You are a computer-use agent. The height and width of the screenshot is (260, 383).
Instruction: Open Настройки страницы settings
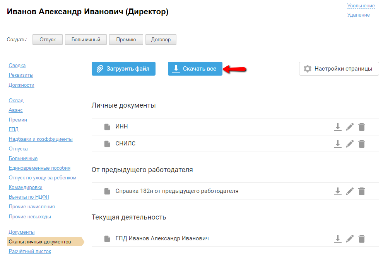(x=339, y=69)
